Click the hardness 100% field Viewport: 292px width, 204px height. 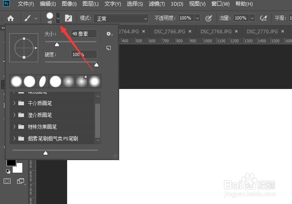pos(84,54)
